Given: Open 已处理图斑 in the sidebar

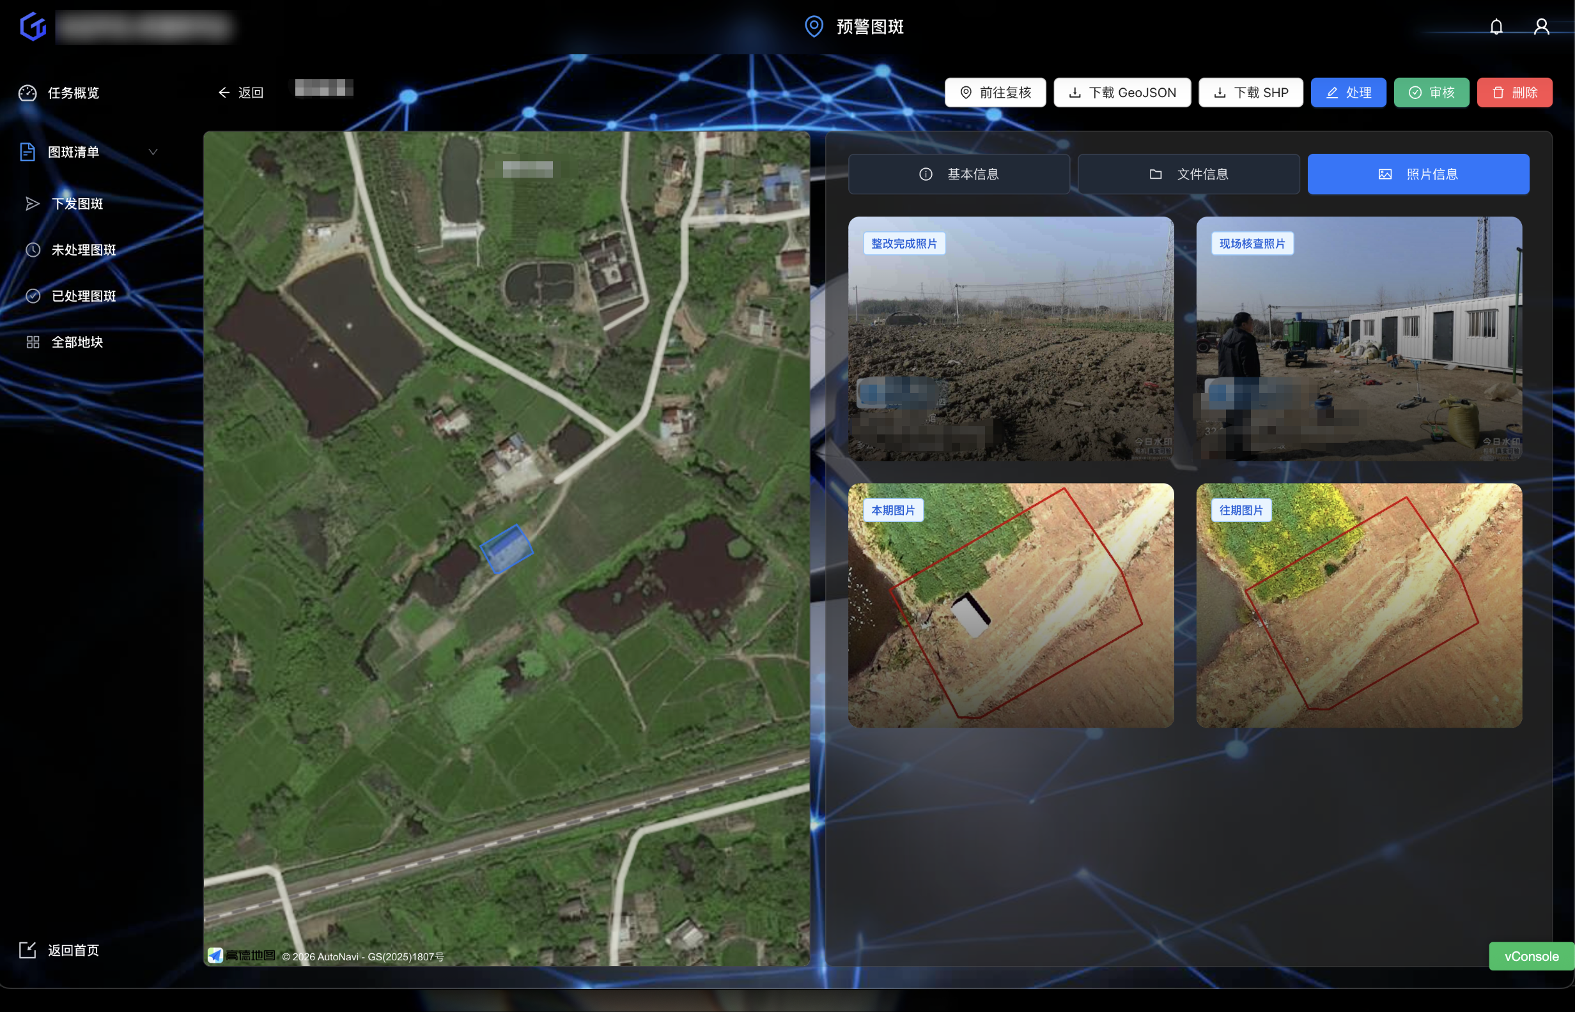Looking at the screenshot, I should 84,296.
